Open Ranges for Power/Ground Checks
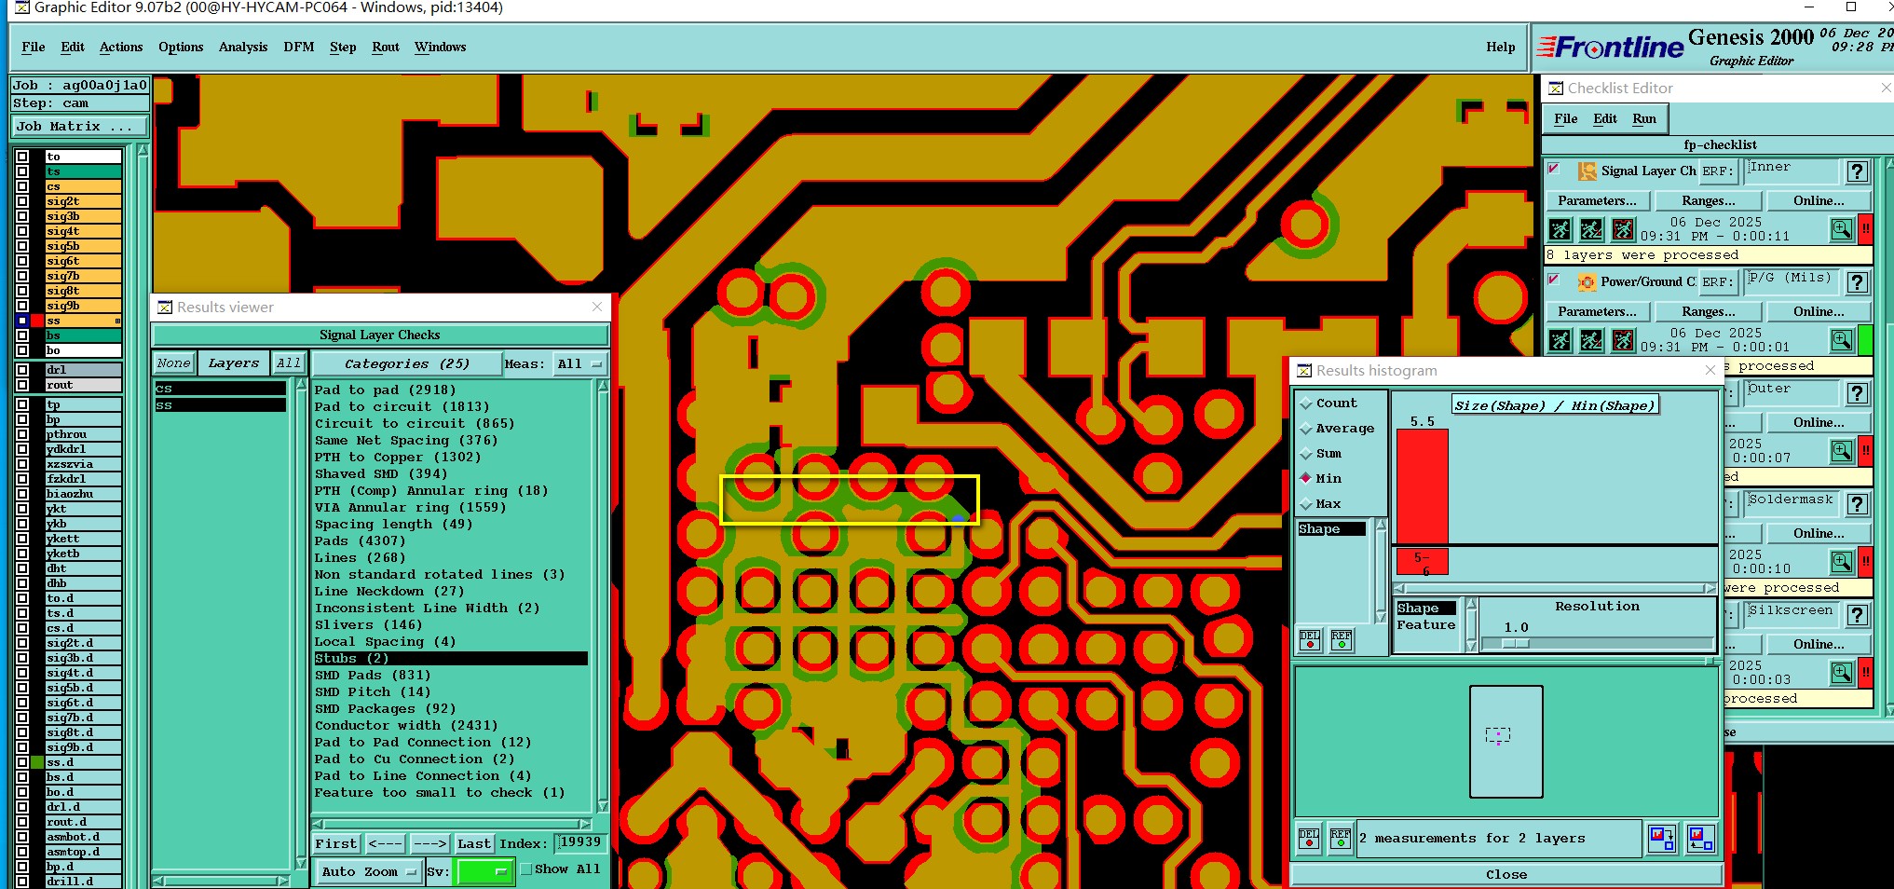 point(1709,312)
